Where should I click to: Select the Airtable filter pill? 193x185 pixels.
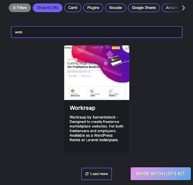[172, 8]
